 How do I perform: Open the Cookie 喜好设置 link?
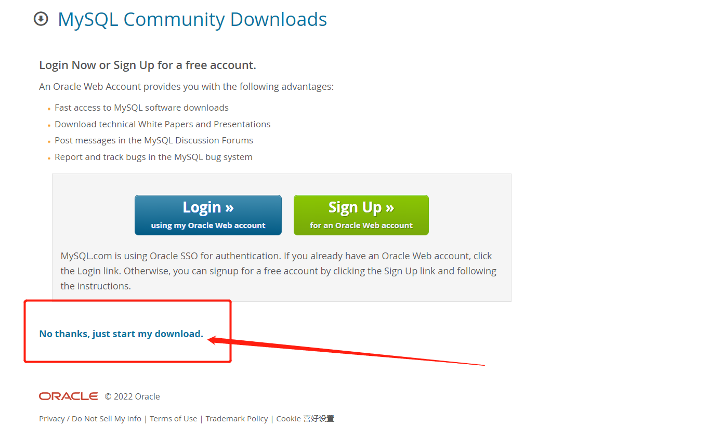(305, 419)
